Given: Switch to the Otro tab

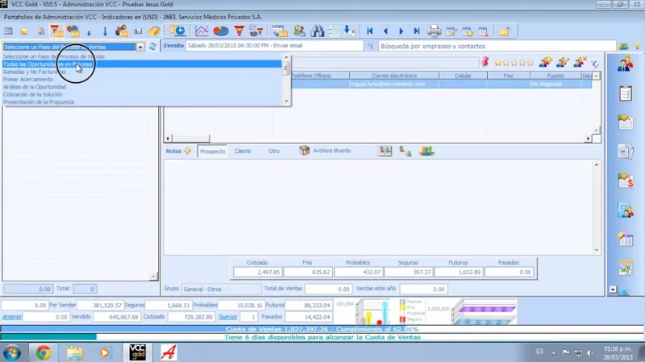Looking at the screenshot, I should tap(273, 151).
